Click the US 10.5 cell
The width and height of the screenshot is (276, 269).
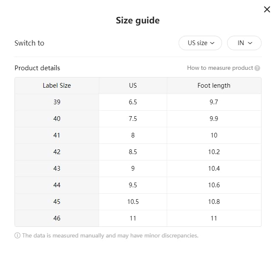pos(133,202)
